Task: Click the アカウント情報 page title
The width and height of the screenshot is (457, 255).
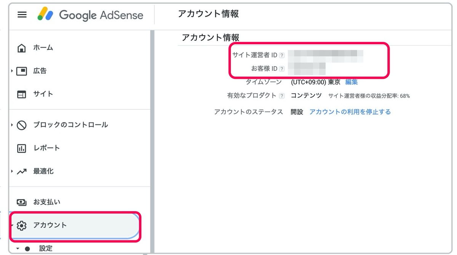Action: tap(208, 14)
